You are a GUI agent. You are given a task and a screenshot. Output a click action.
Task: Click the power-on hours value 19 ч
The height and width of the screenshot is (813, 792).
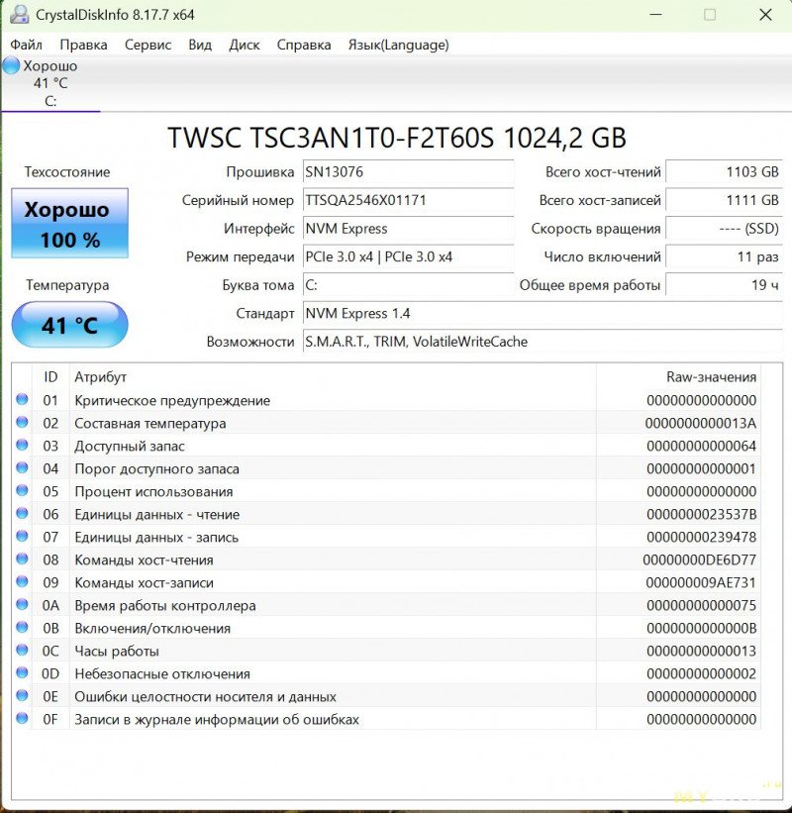pyautogui.click(x=724, y=285)
